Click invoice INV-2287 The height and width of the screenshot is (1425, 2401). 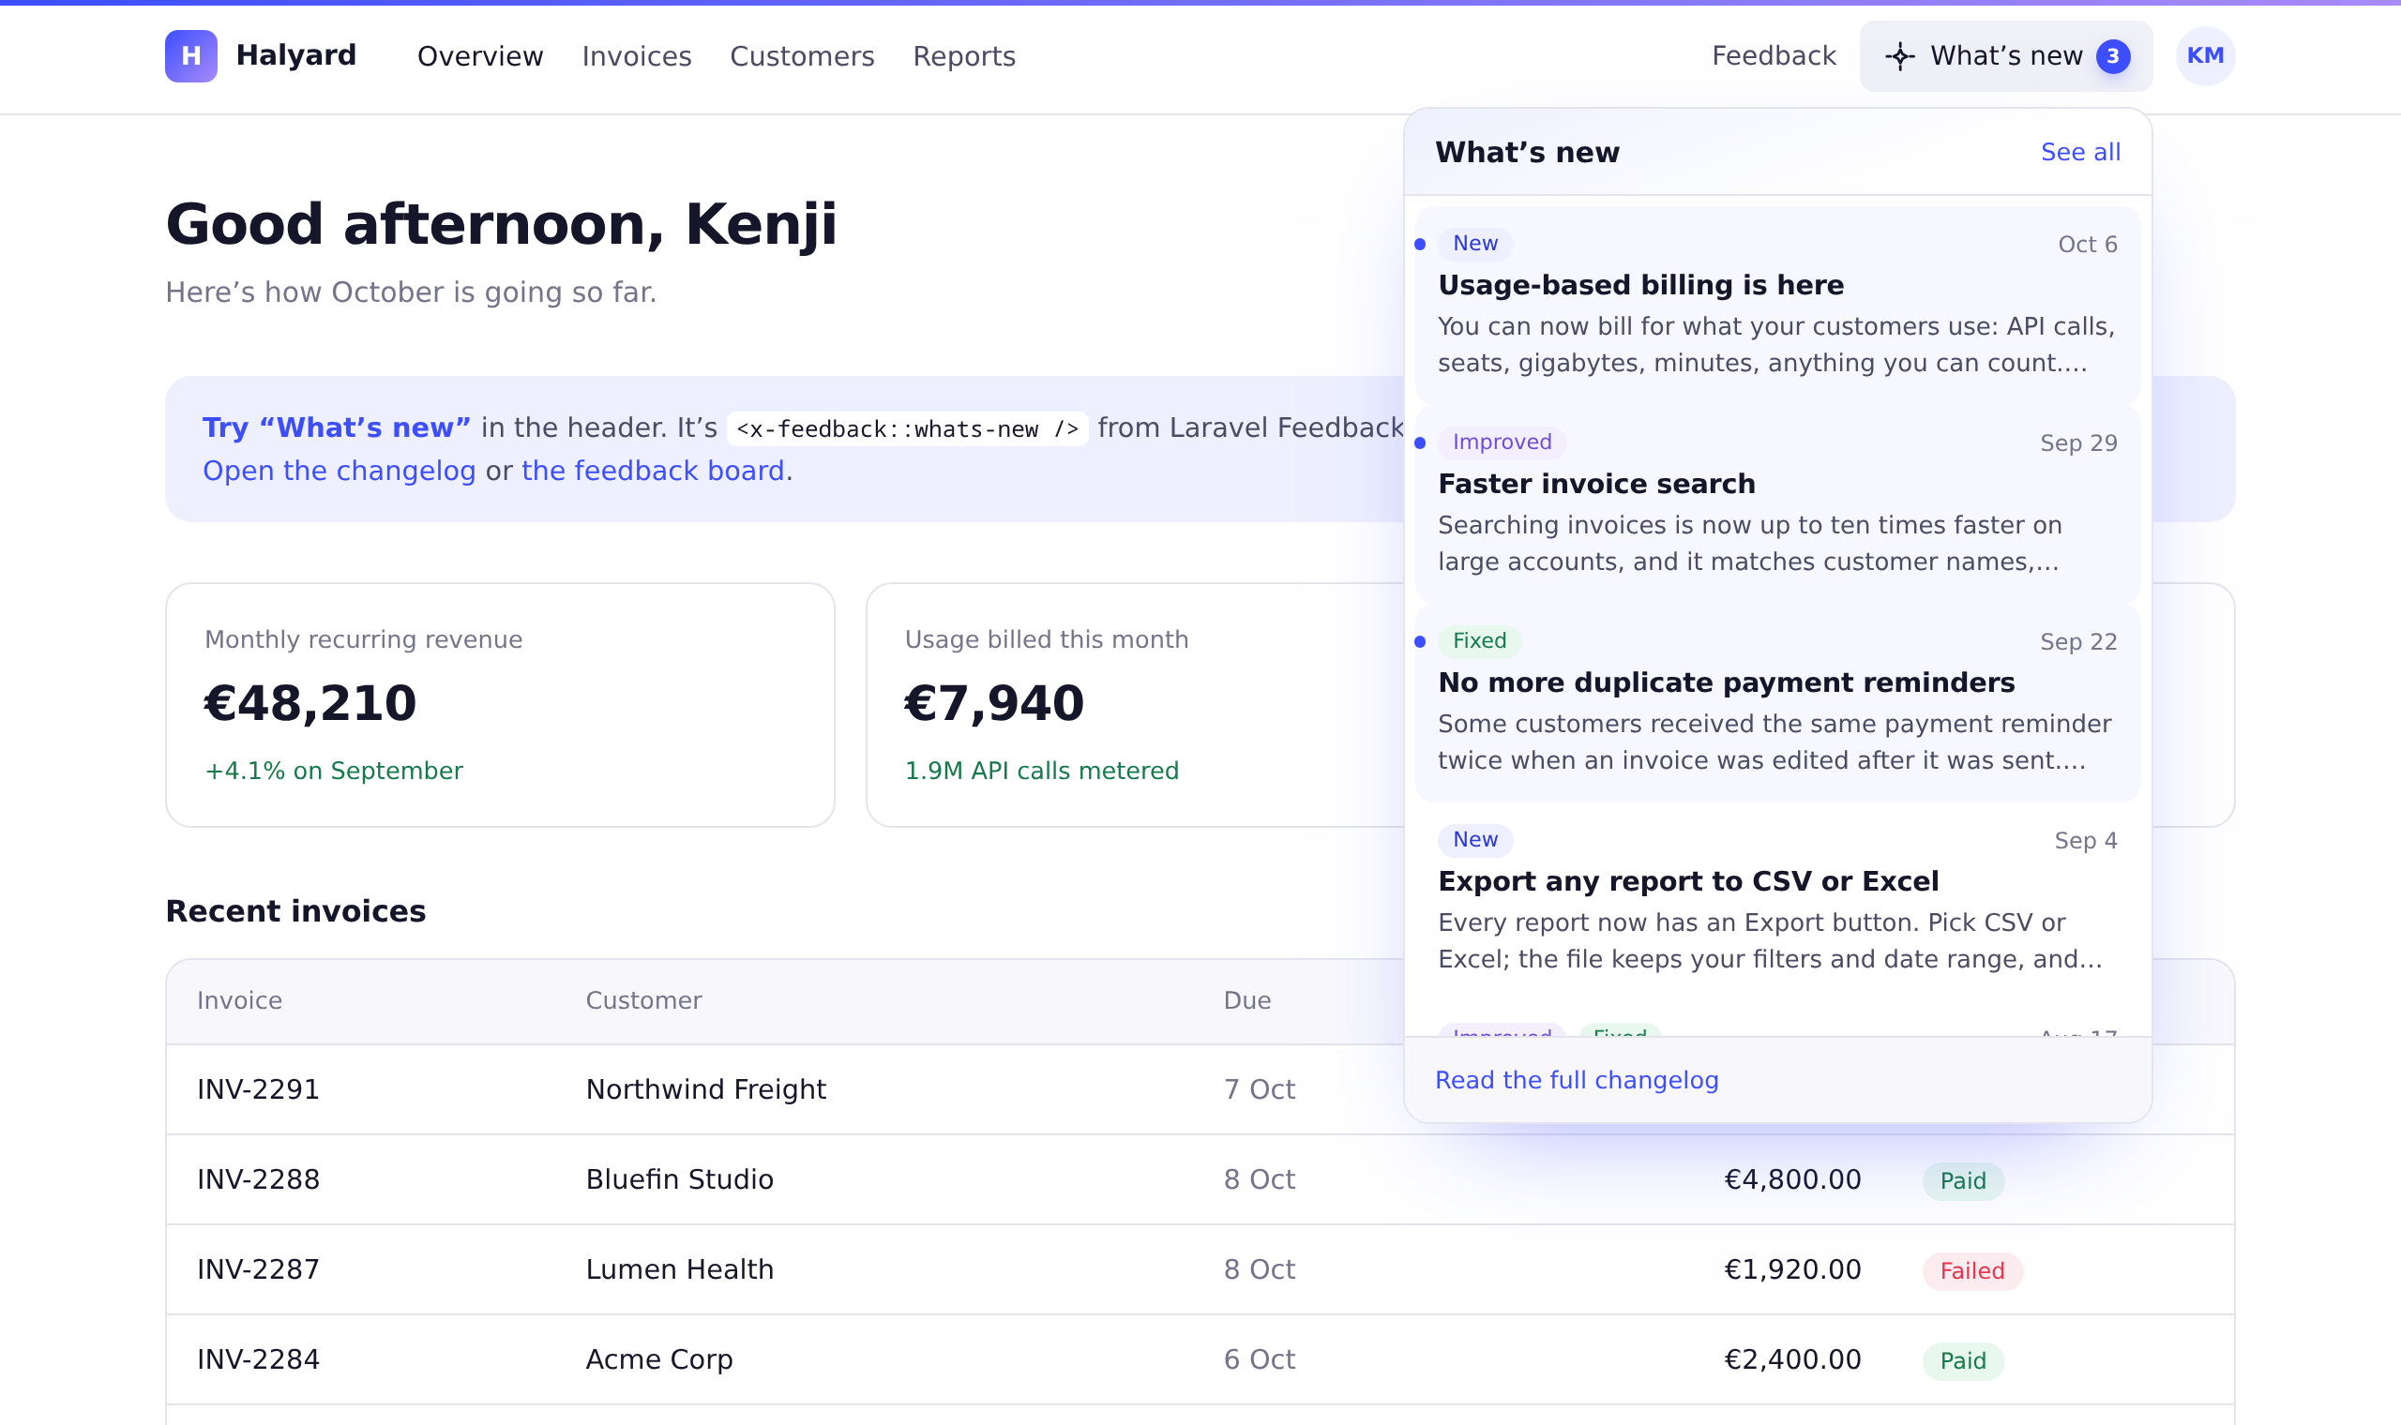pyautogui.click(x=258, y=1270)
